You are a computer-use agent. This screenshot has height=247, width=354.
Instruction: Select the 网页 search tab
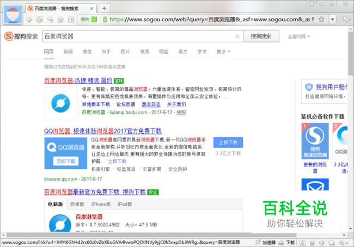coord(48,52)
